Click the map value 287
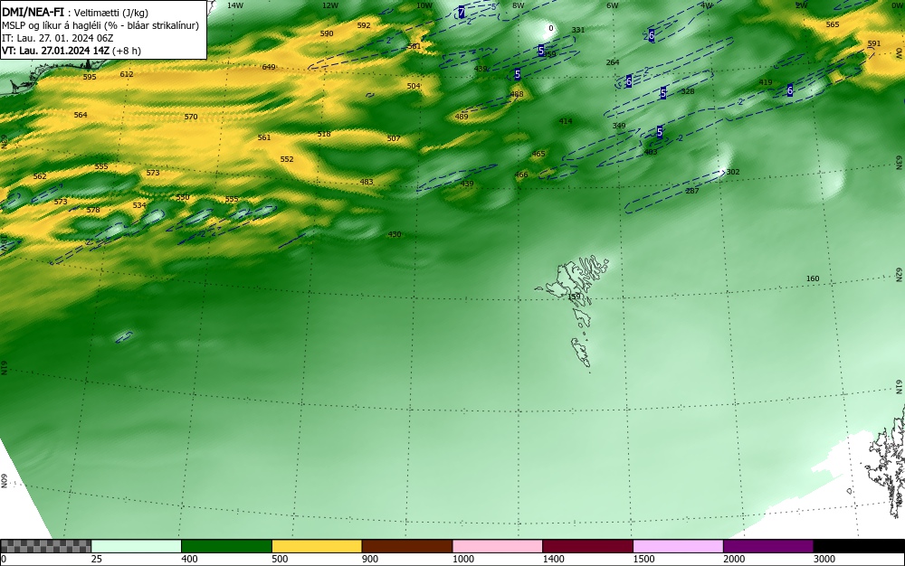Viewport: 905px width, 566px height. [692, 191]
